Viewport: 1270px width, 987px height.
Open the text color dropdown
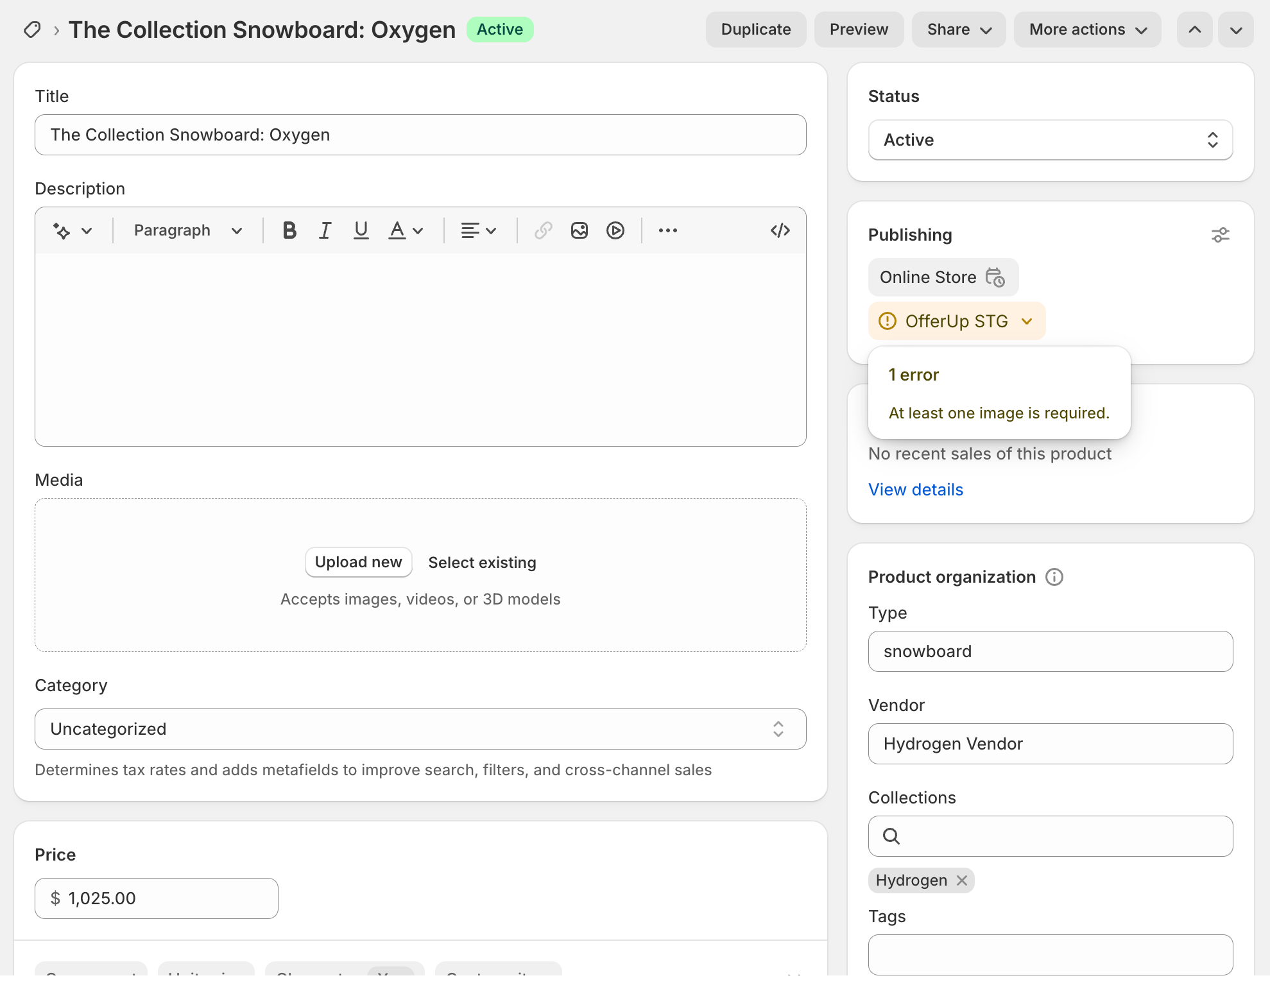pos(406,230)
